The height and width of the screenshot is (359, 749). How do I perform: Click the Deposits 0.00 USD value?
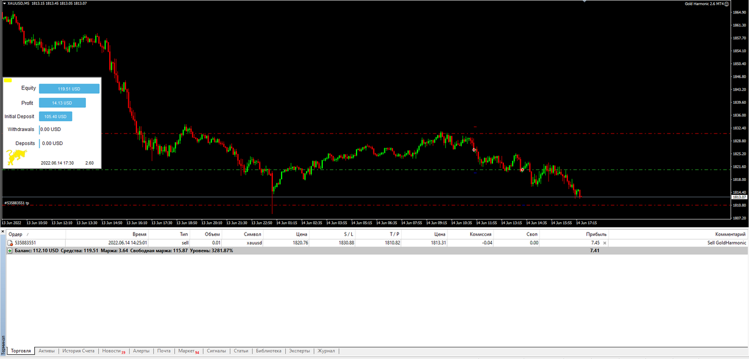(52, 143)
